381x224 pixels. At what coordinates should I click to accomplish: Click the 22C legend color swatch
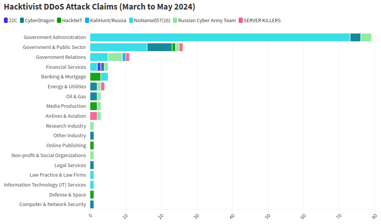6,20
